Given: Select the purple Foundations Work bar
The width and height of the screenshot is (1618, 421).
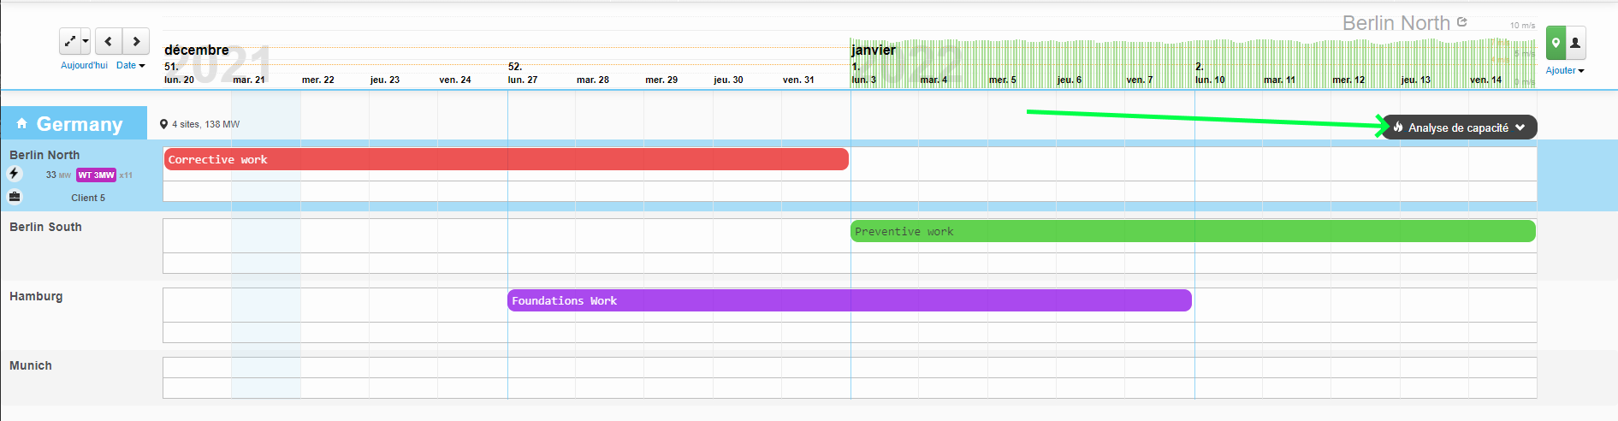Looking at the screenshot, I should 849,300.
